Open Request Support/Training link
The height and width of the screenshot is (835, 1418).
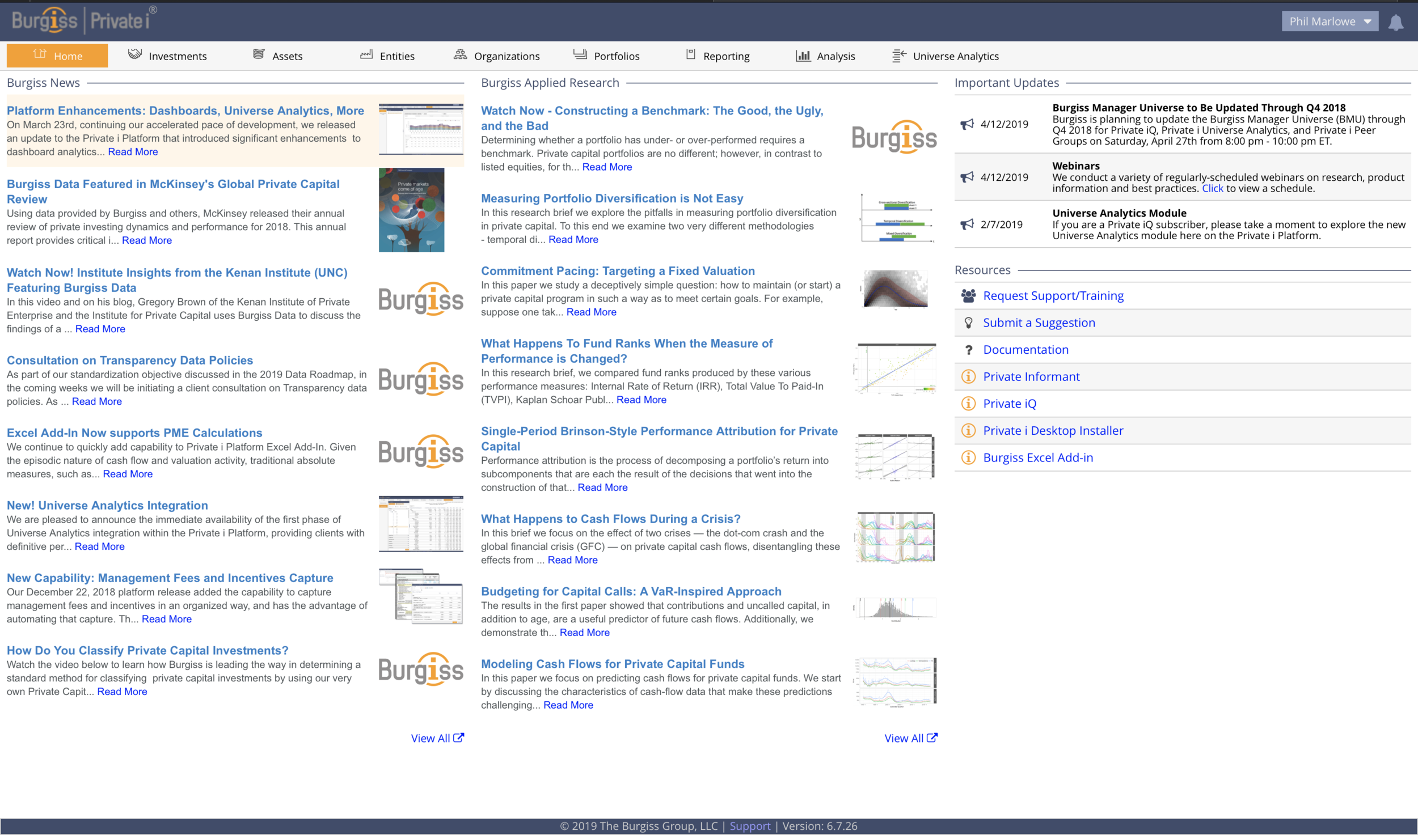tap(1053, 295)
